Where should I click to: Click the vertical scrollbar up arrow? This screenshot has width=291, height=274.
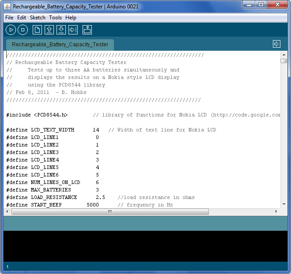point(284,55)
